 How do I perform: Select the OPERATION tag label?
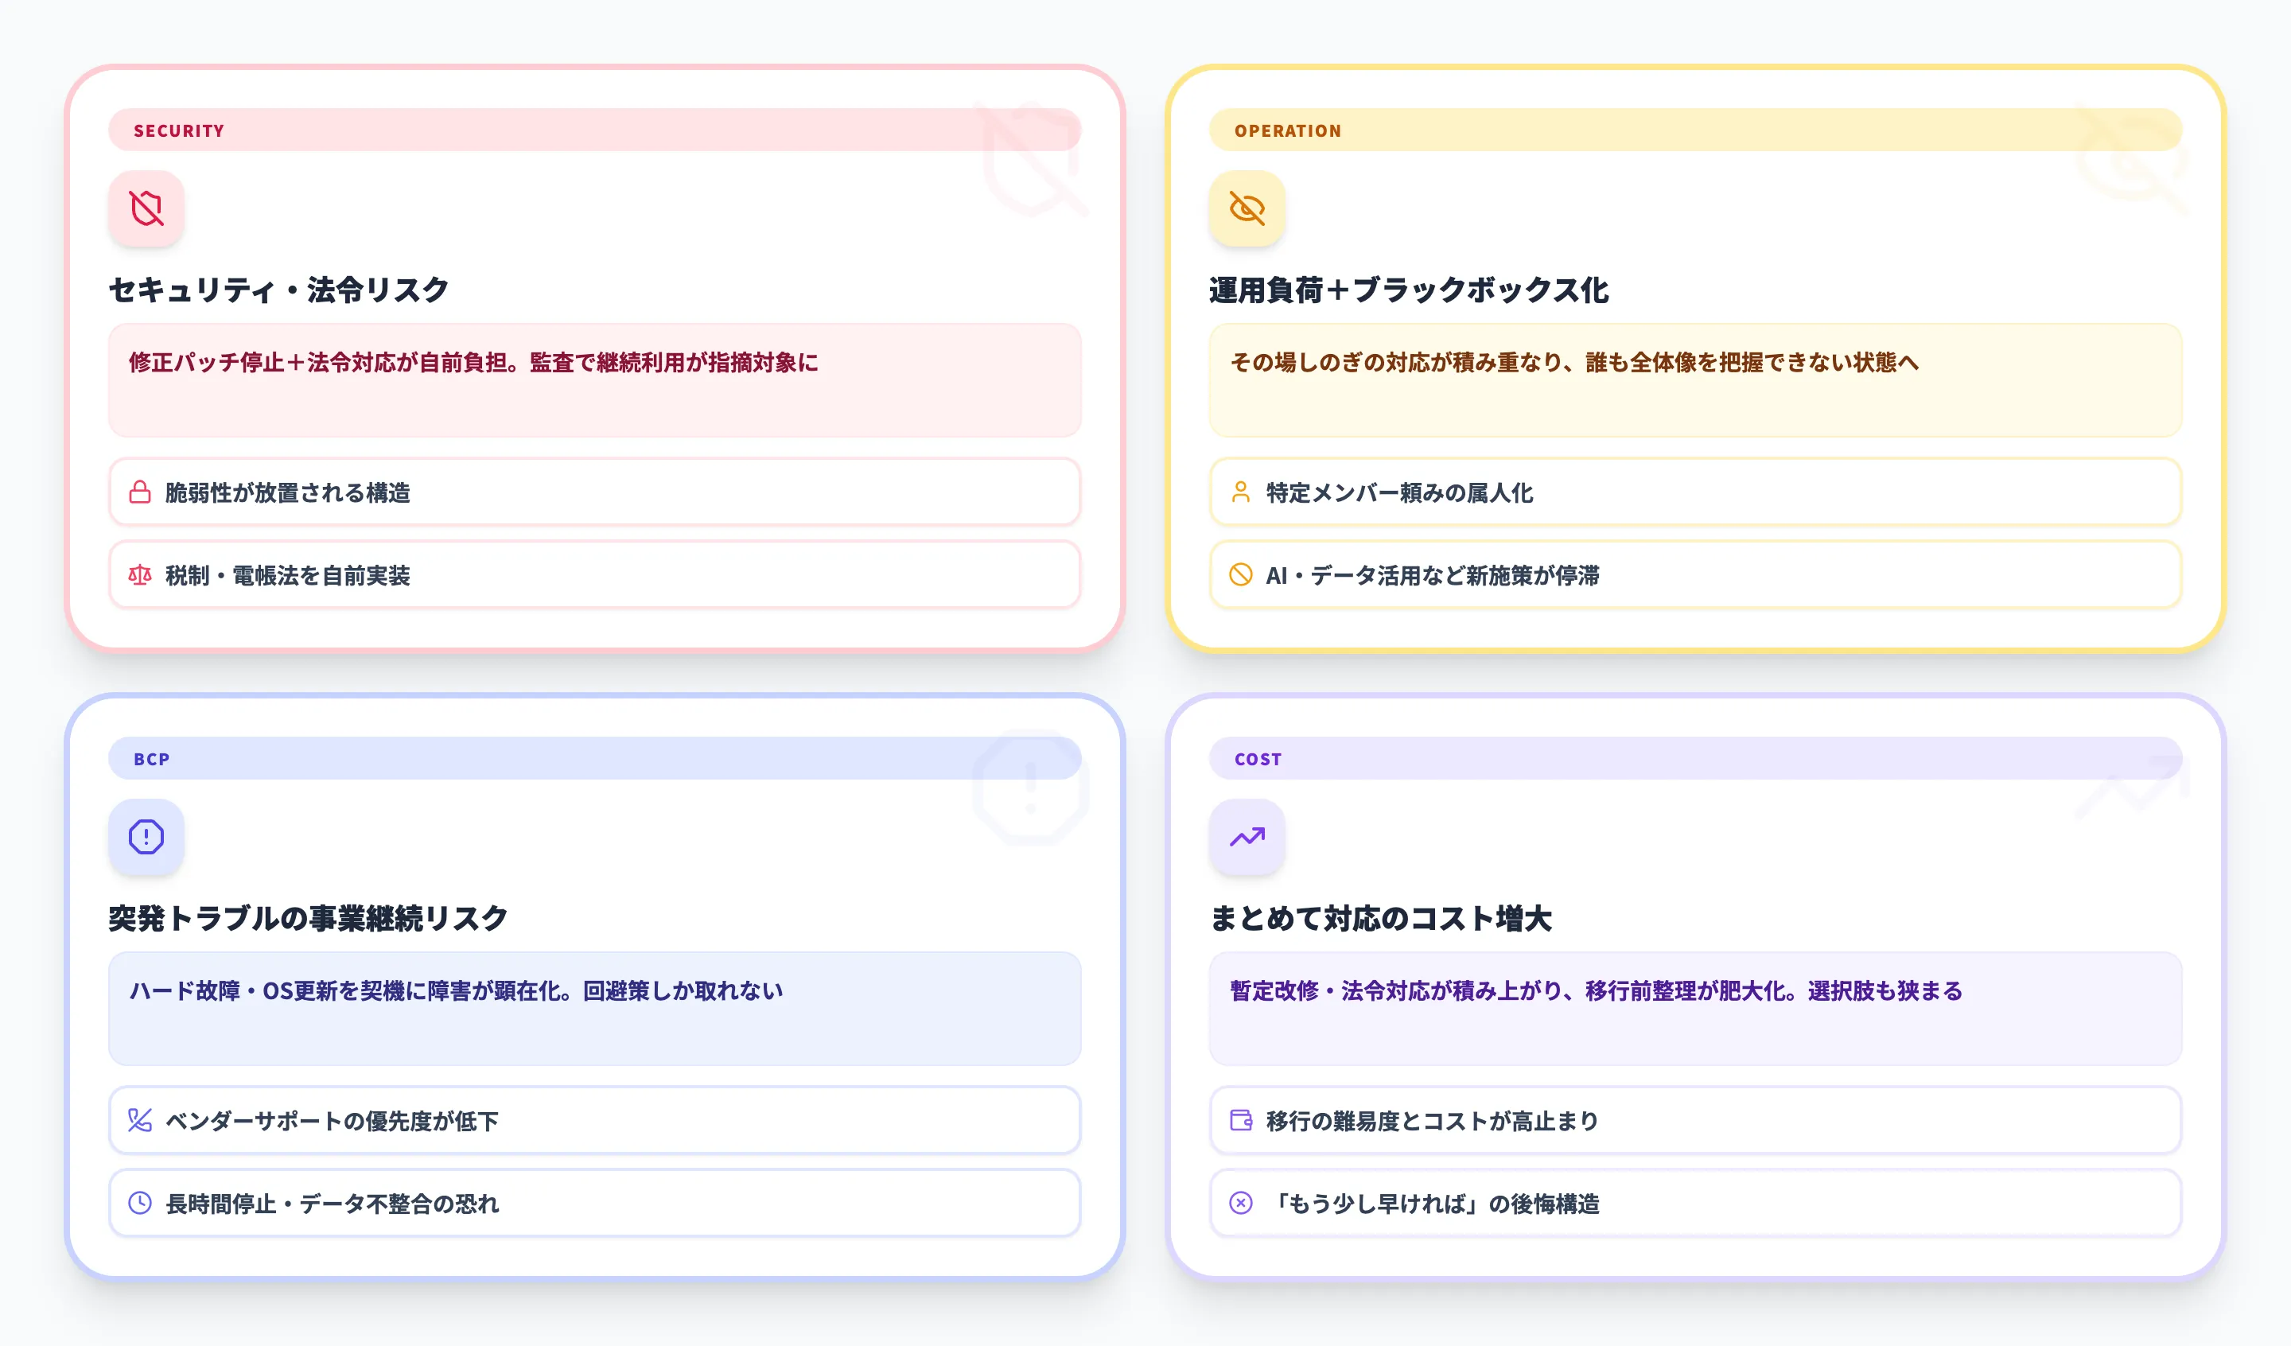tap(1286, 130)
